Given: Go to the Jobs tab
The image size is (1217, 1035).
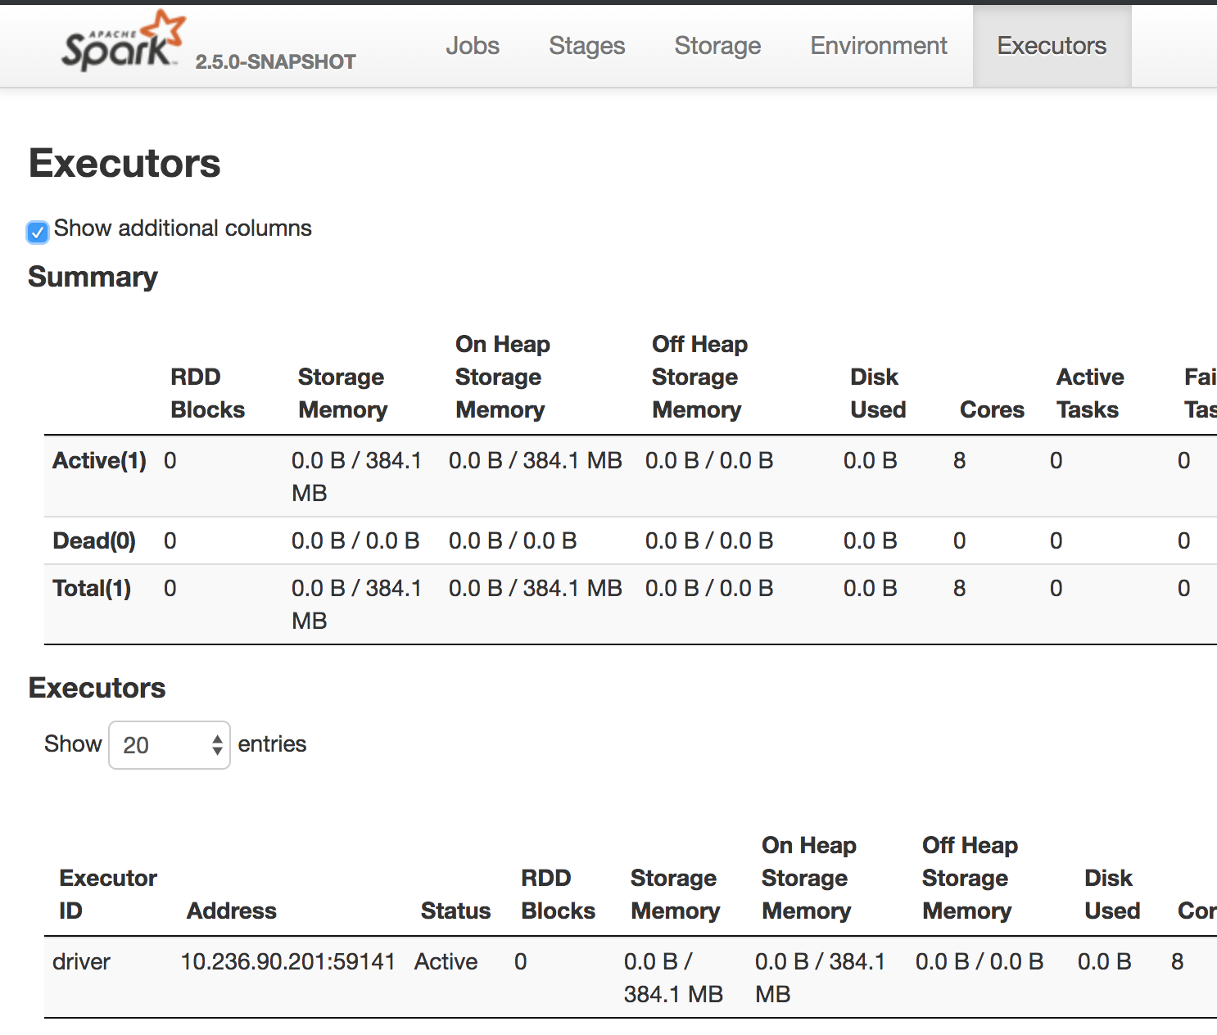Looking at the screenshot, I should [x=473, y=46].
